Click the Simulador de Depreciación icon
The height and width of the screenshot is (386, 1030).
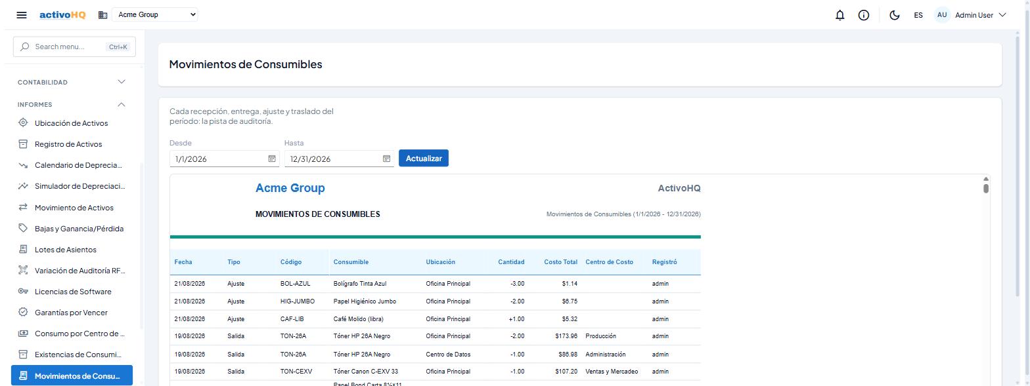(23, 186)
